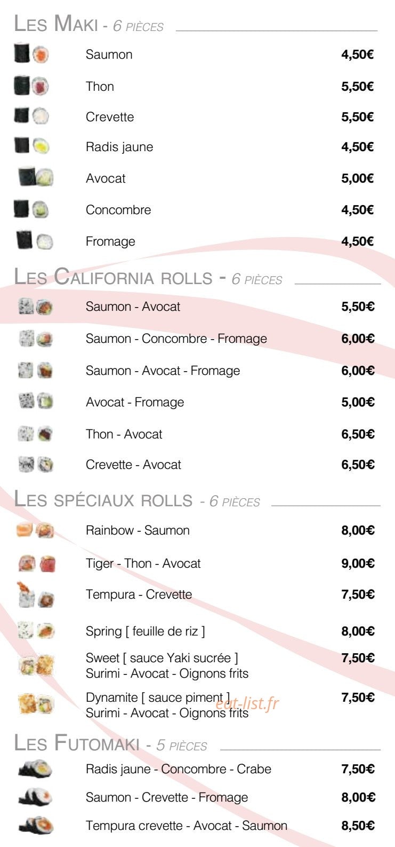Click the Saumon - Avocat California roll image

click(35, 307)
